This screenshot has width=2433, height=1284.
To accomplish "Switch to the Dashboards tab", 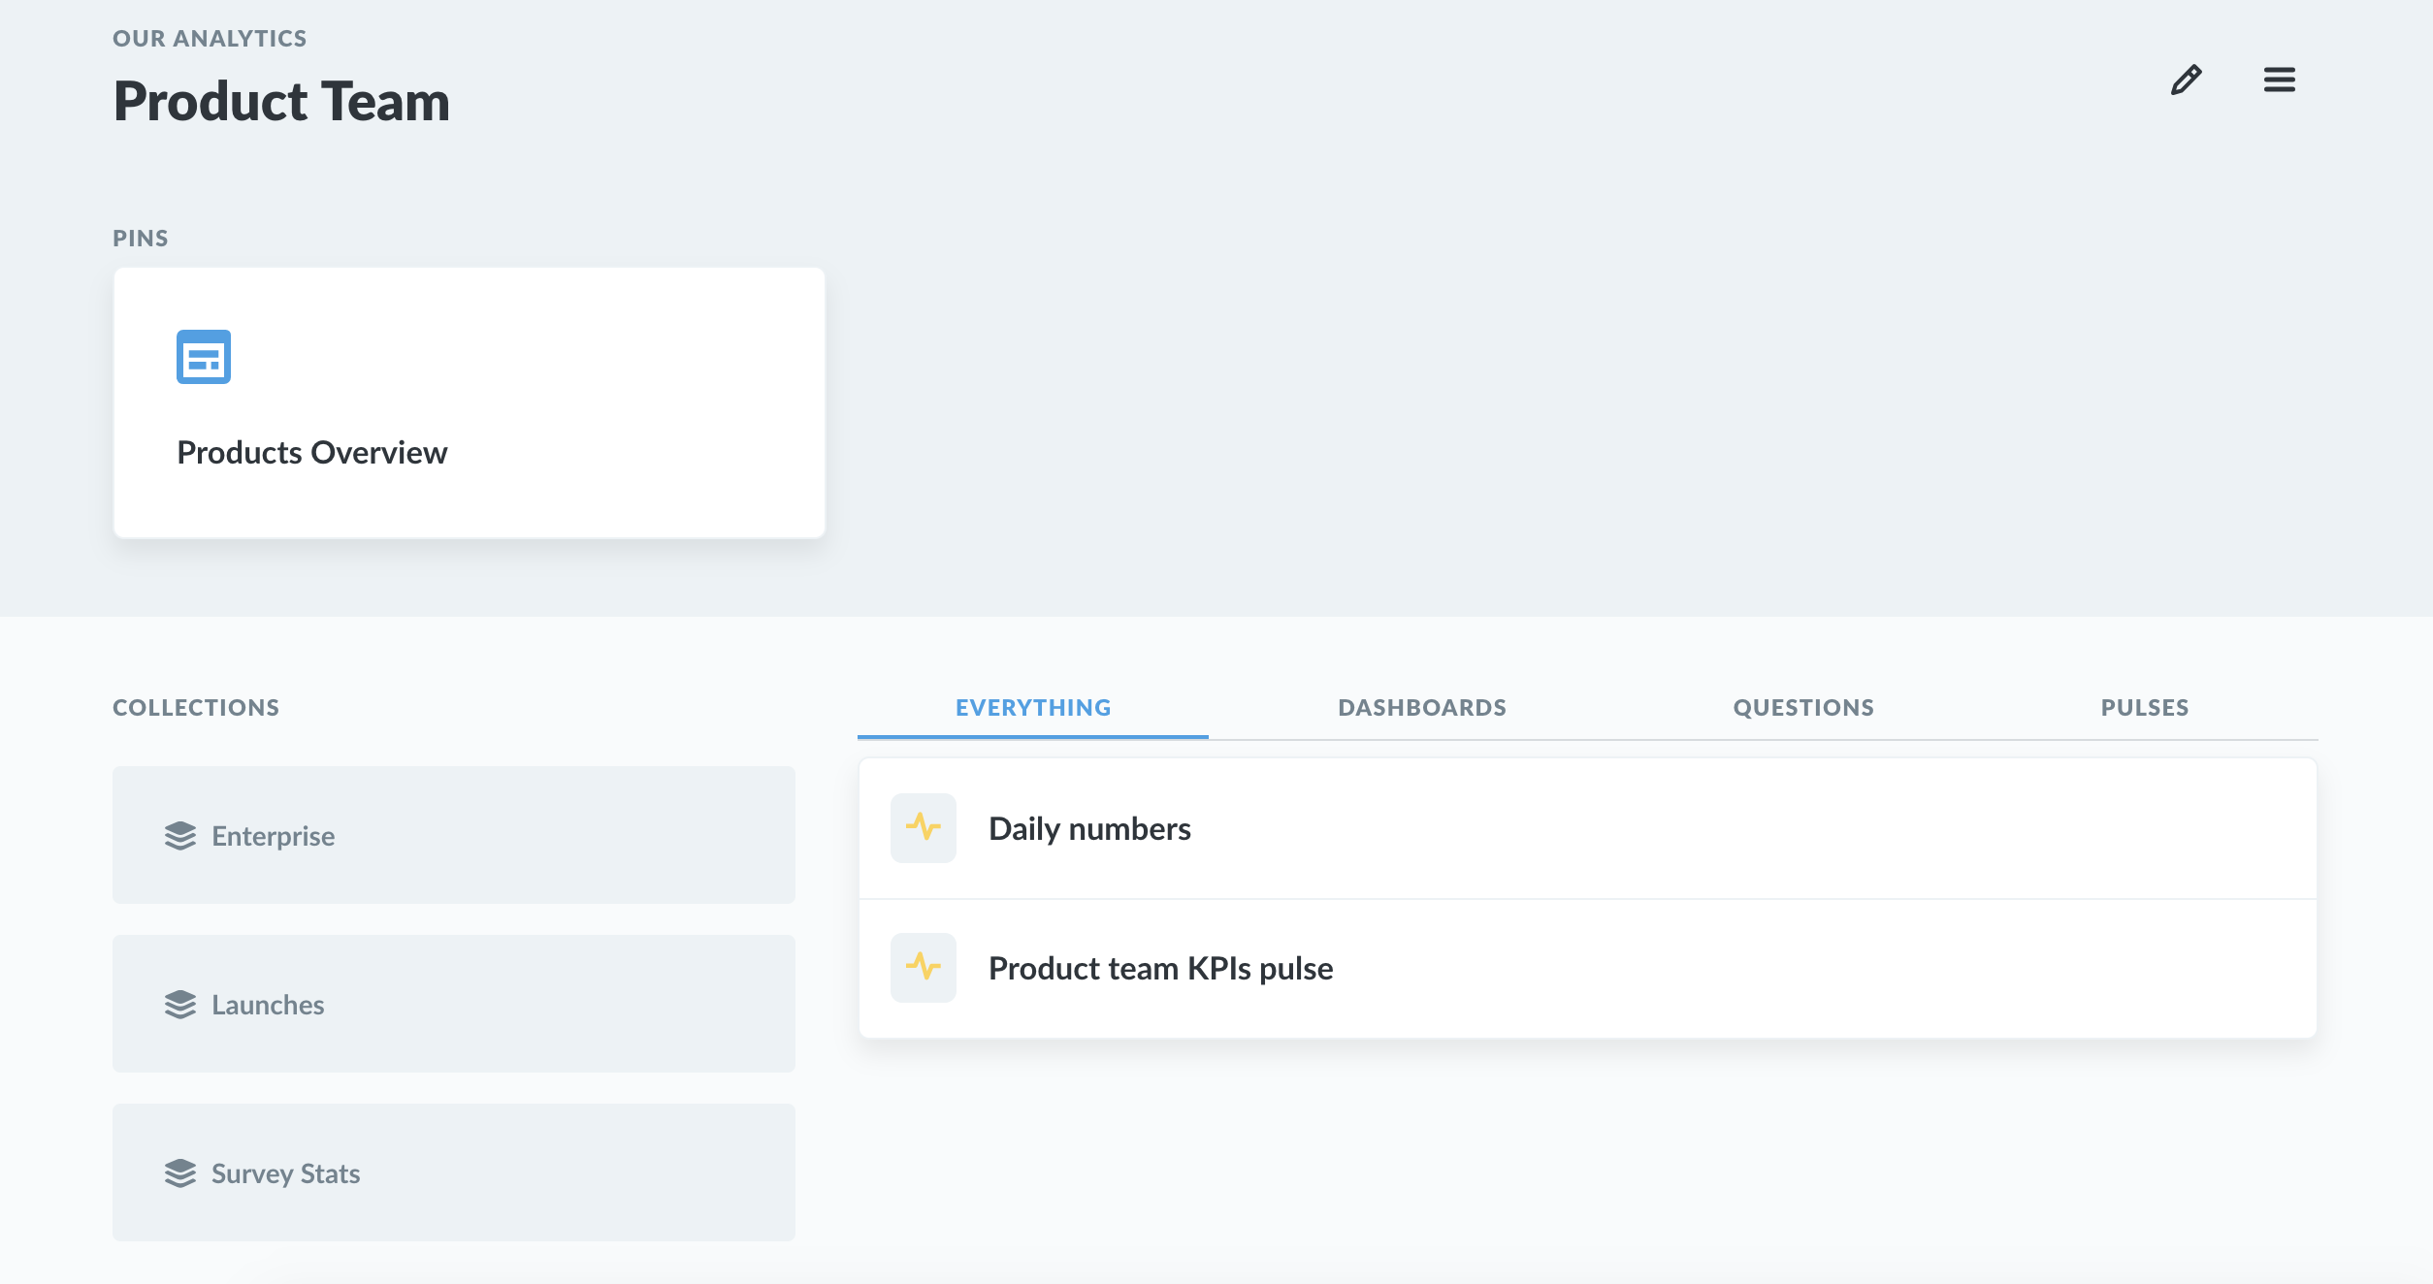I will click(1421, 708).
